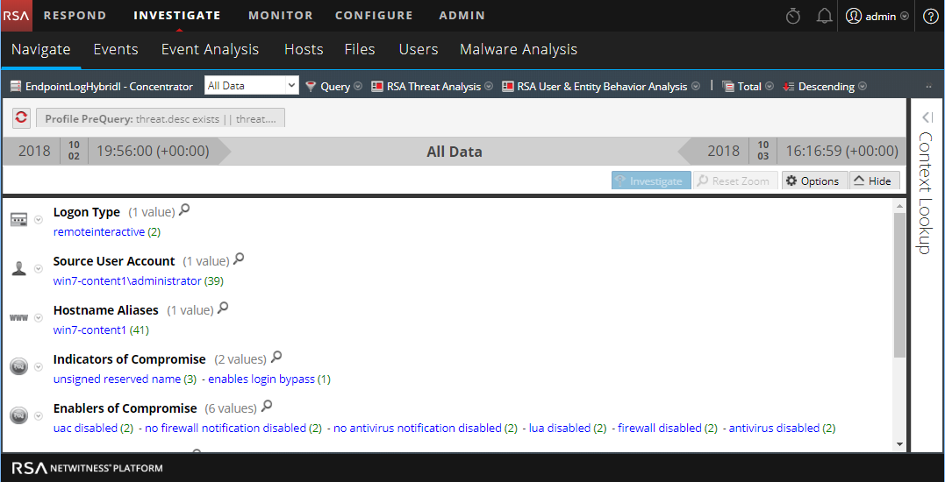Open the All Data time range dropdown
This screenshot has height=482, width=945.
pos(251,86)
